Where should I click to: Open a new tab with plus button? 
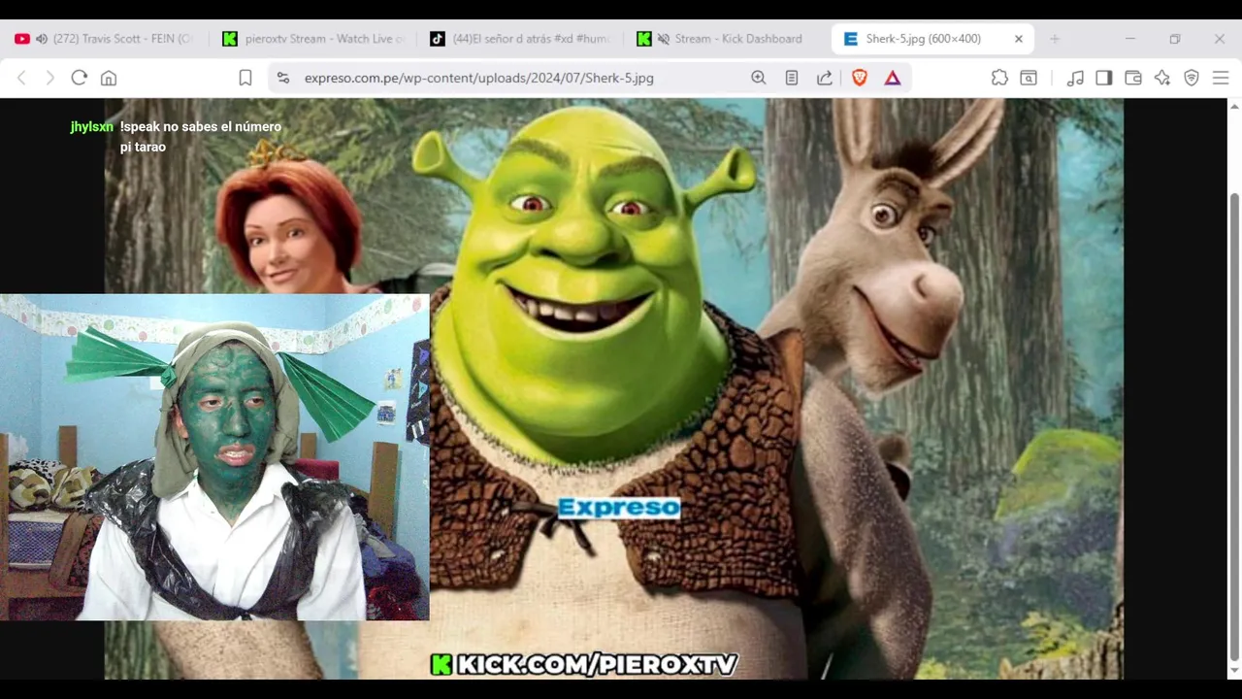pos(1055,39)
